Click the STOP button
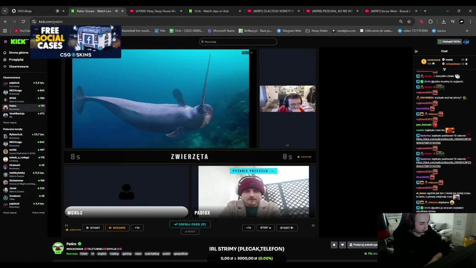The width and height of the screenshot is (476, 268). pyautogui.click(x=266, y=228)
